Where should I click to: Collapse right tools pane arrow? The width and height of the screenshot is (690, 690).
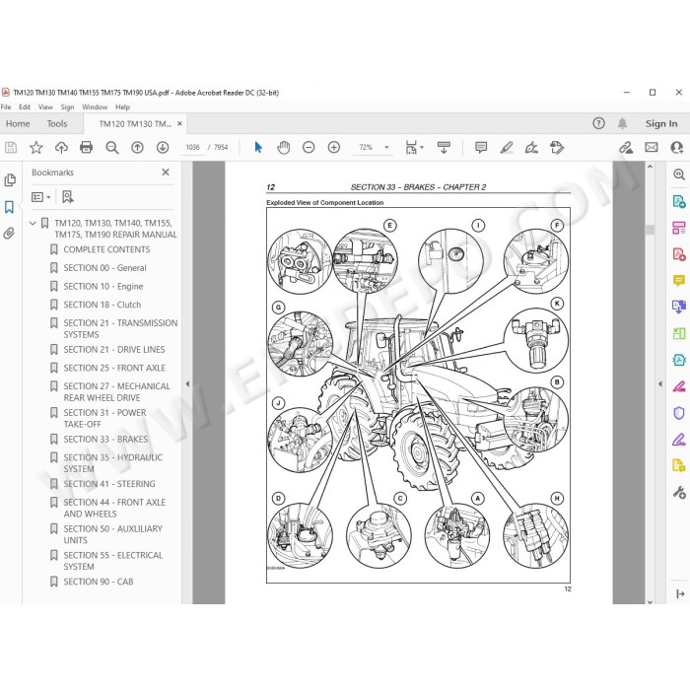point(660,383)
